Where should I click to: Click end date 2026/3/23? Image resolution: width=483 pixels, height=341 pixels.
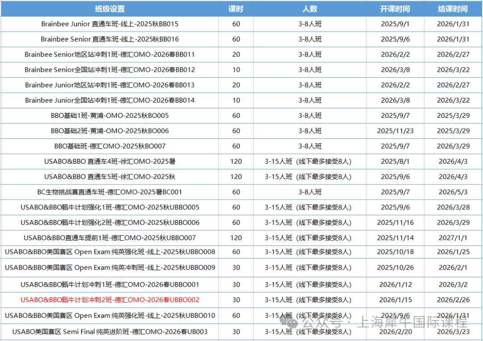pos(453,332)
